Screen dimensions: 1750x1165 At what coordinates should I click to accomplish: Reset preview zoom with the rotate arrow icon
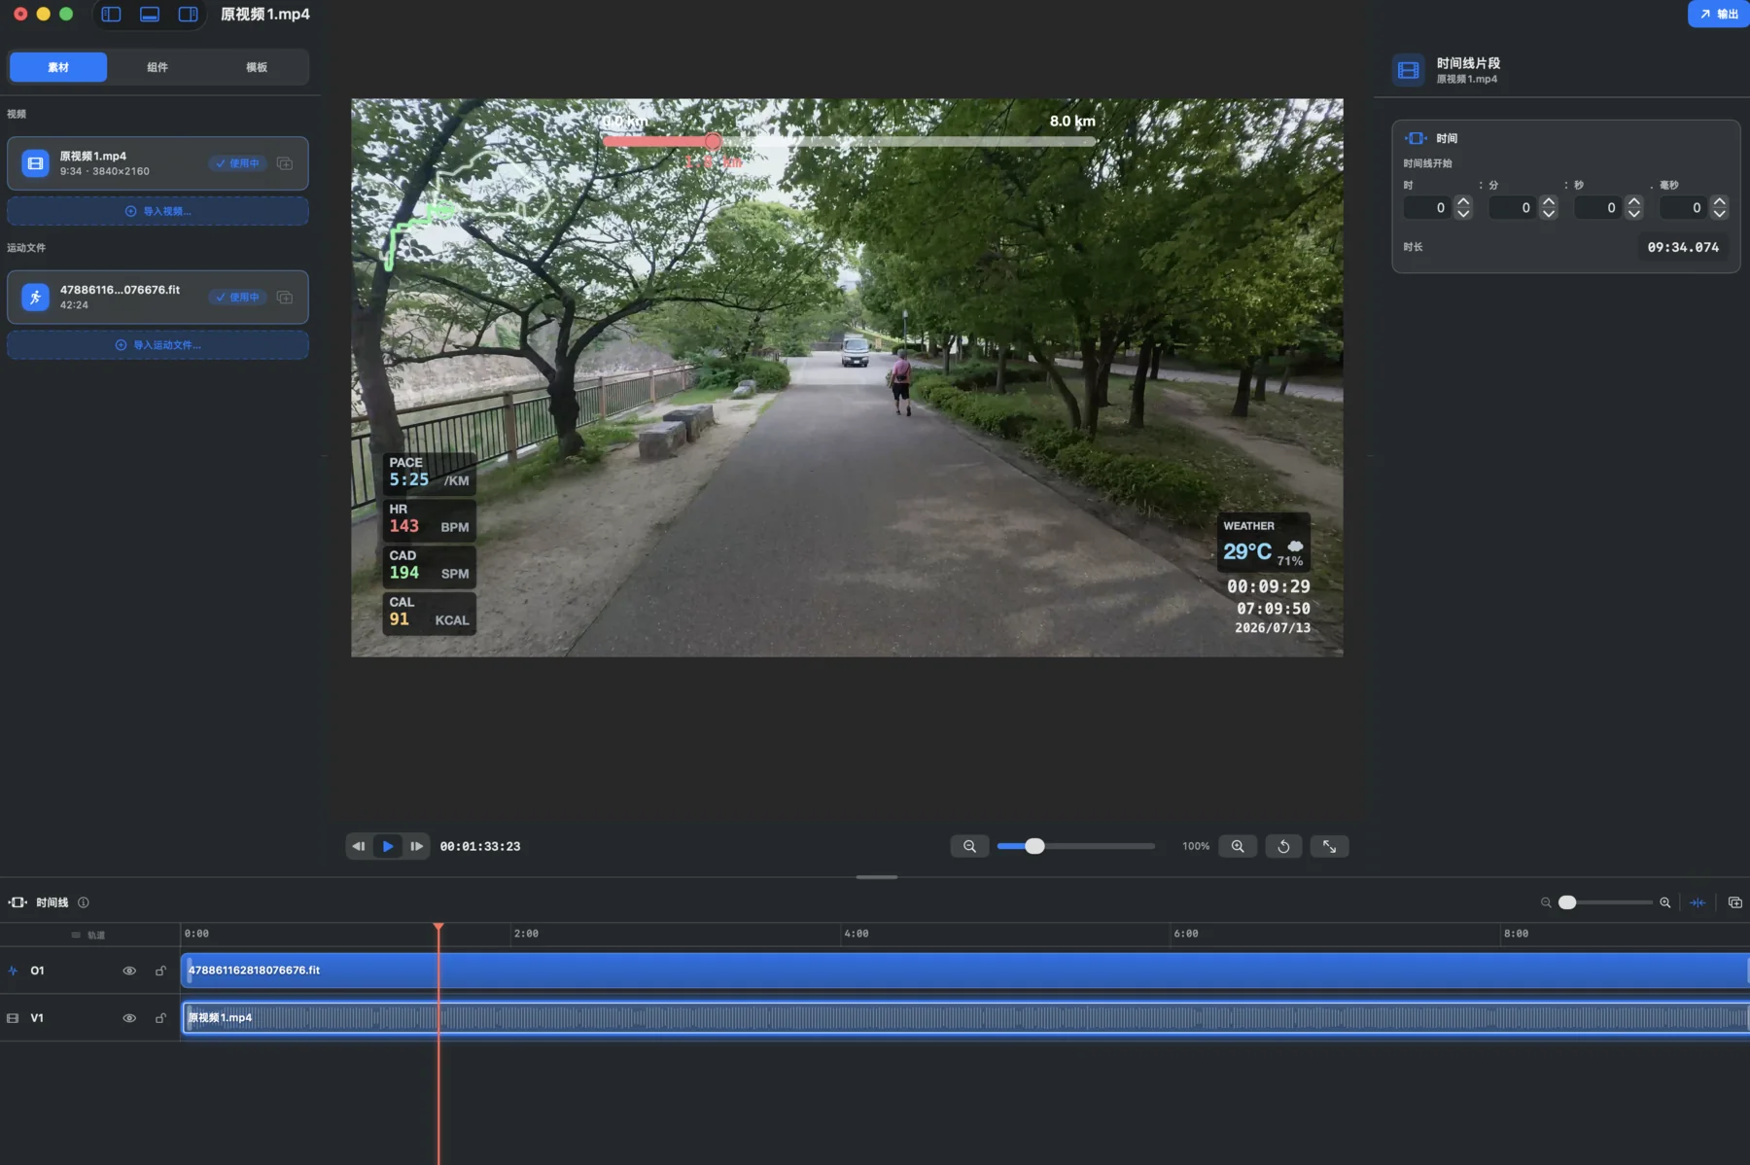(1283, 846)
